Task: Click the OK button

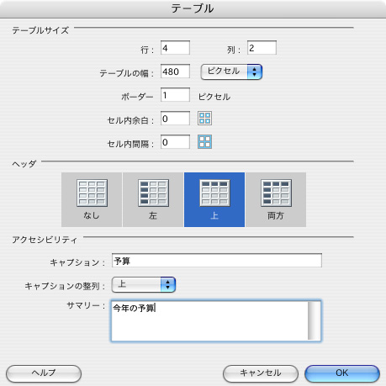Action: [342, 373]
